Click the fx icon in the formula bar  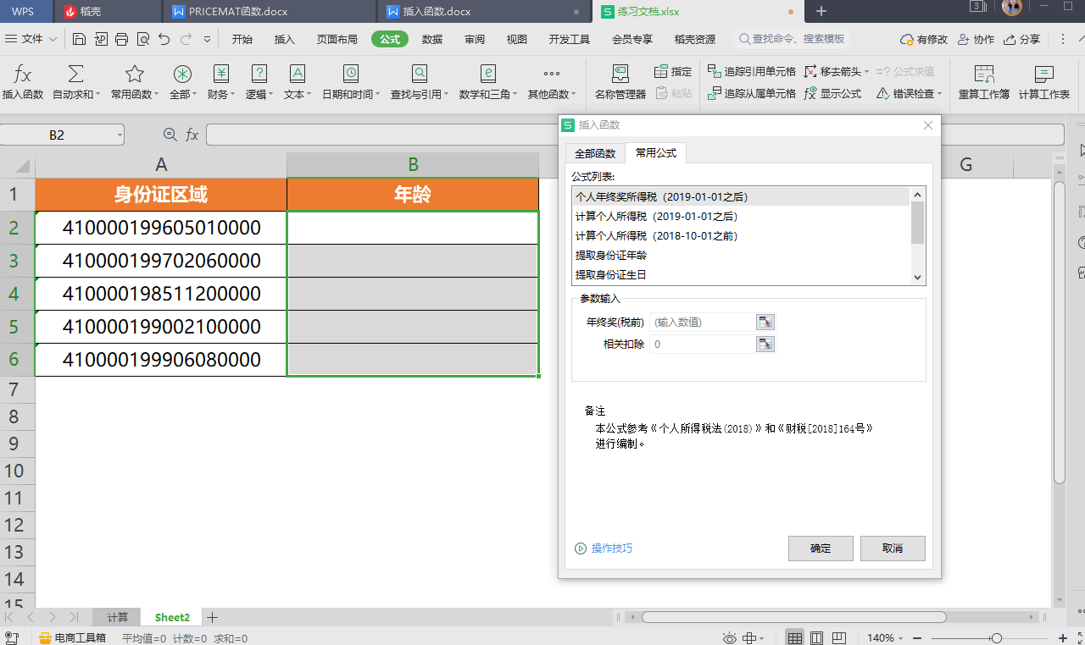coord(192,135)
